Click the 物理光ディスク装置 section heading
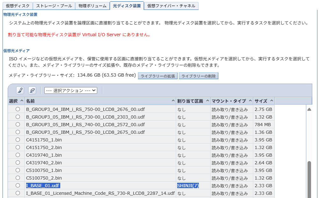 pyautogui.click(x=20, y=14)
